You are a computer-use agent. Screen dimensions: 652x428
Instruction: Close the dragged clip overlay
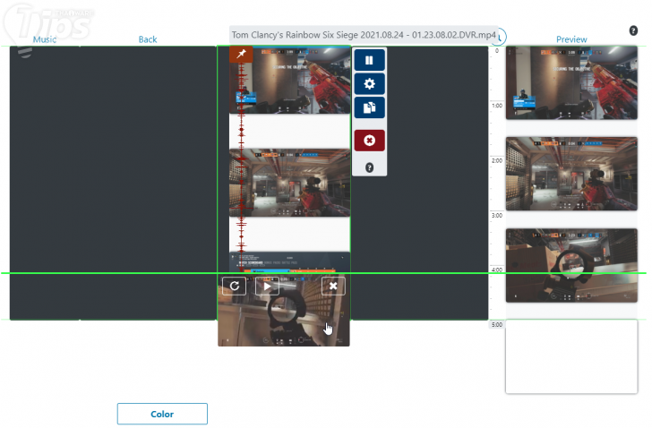(x=333, y=286)
